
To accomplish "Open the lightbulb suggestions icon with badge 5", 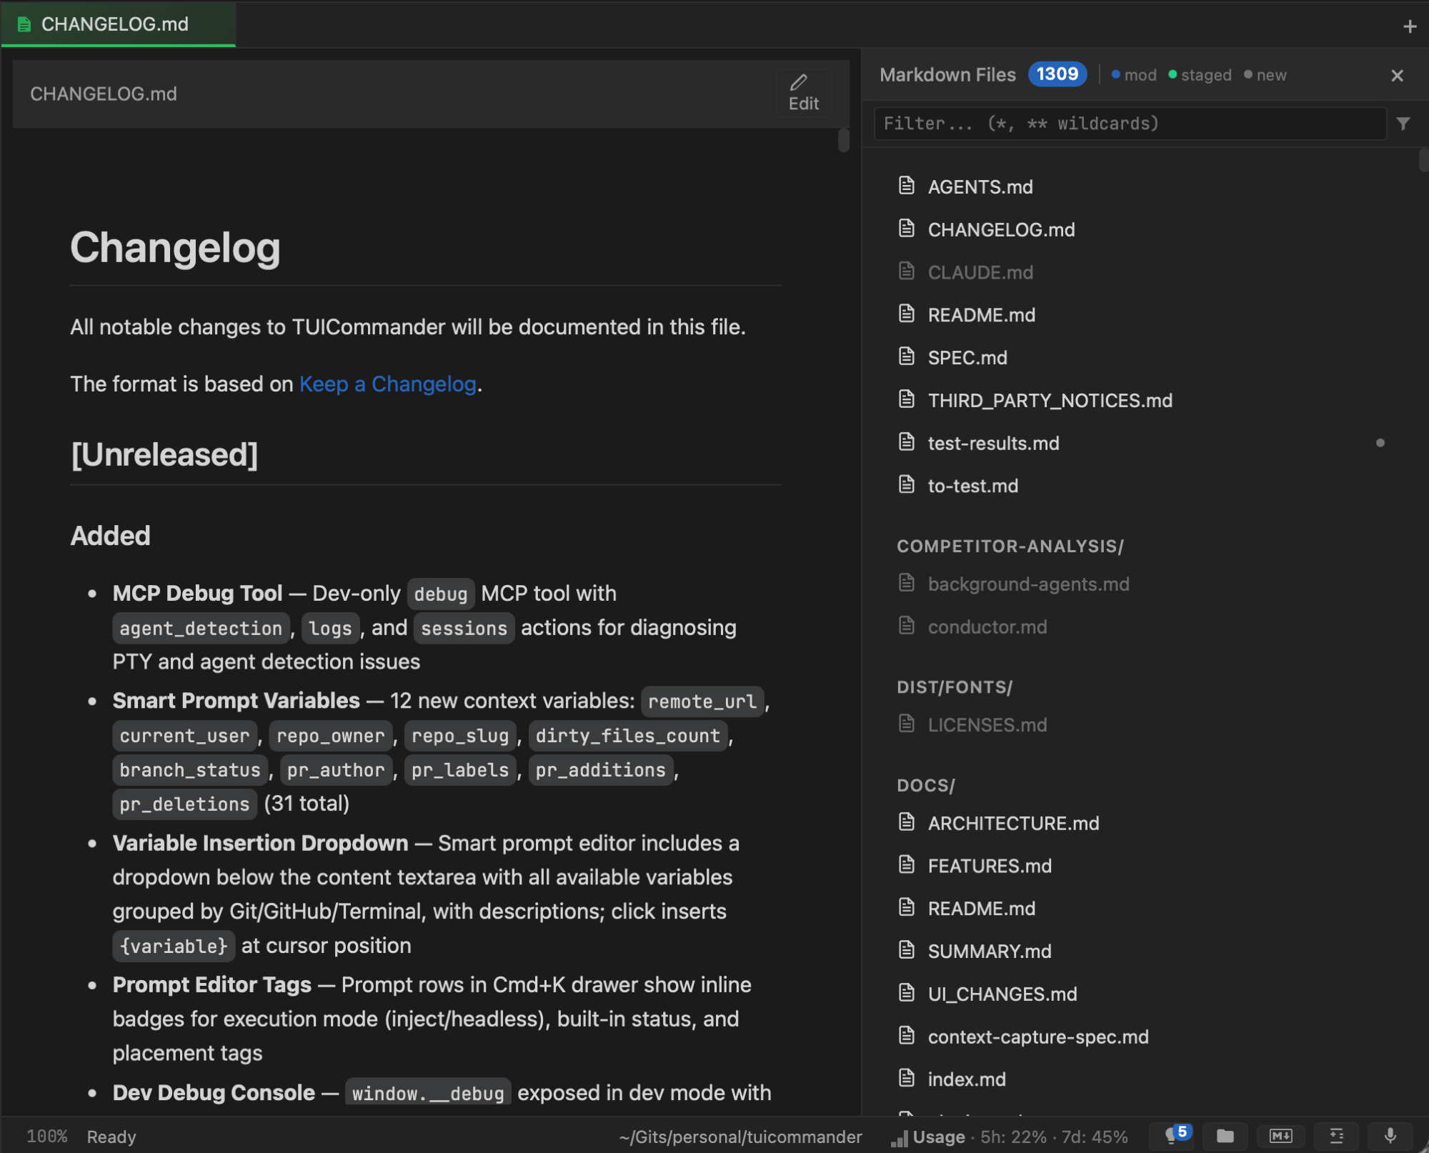I will [1172, 1137].
